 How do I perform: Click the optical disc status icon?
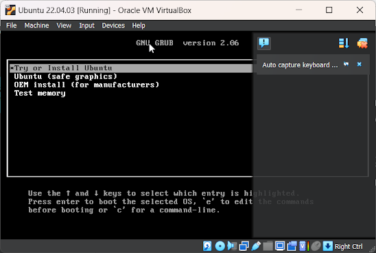220,246
